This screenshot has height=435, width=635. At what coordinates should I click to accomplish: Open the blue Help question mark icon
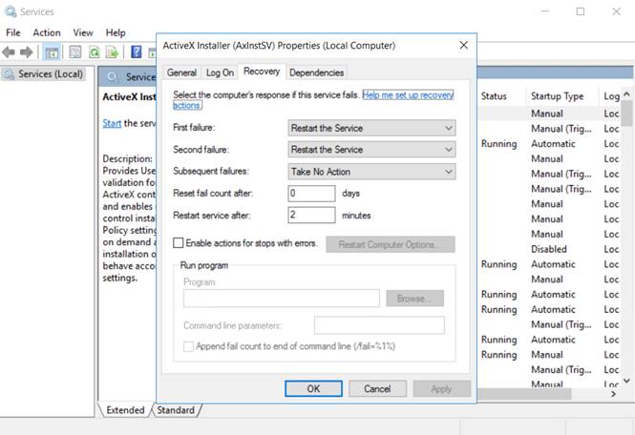click(137, 52)
